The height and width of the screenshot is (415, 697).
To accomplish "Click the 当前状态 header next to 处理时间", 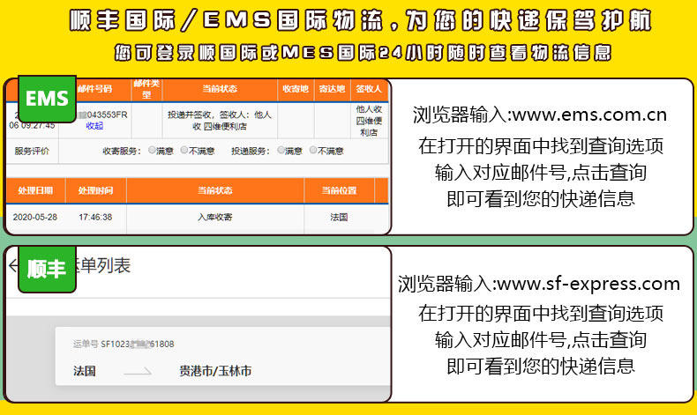I will click(x=215, y=191).
